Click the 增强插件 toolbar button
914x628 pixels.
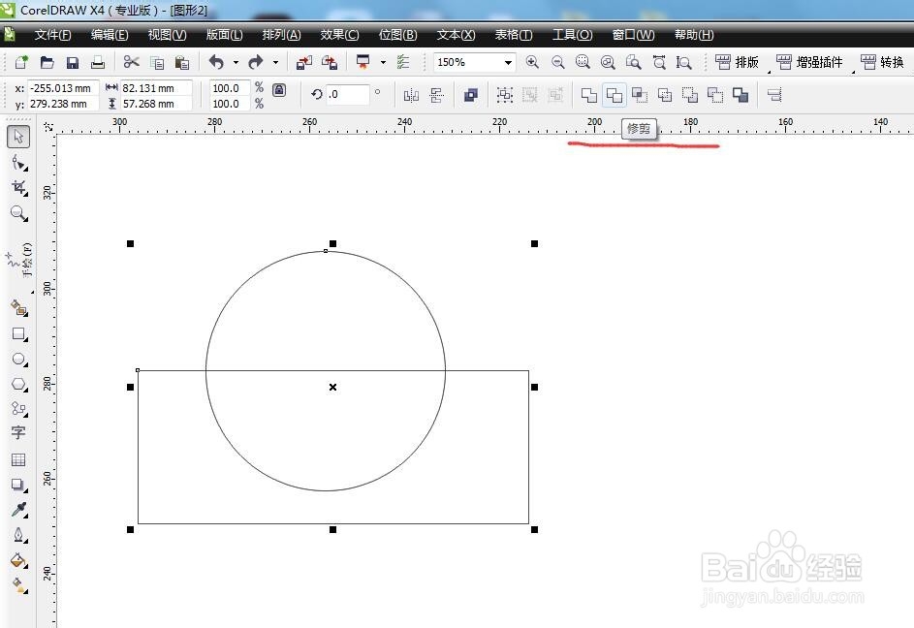coord(809,62)
